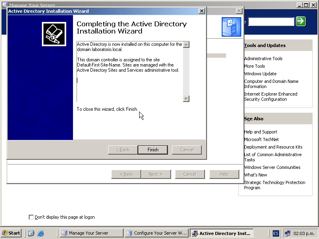
Task: Open the Start menu
Action: tap(11, 233)
